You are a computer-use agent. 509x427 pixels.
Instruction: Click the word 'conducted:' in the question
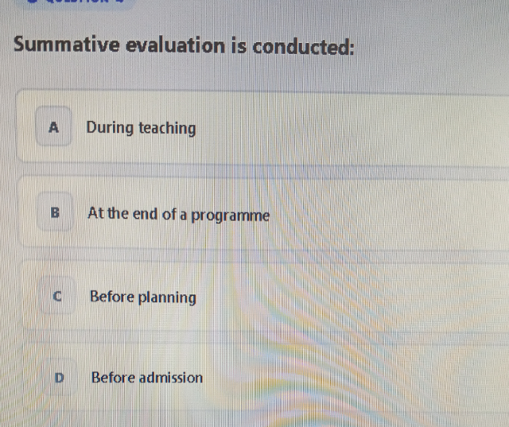[303, 47]
